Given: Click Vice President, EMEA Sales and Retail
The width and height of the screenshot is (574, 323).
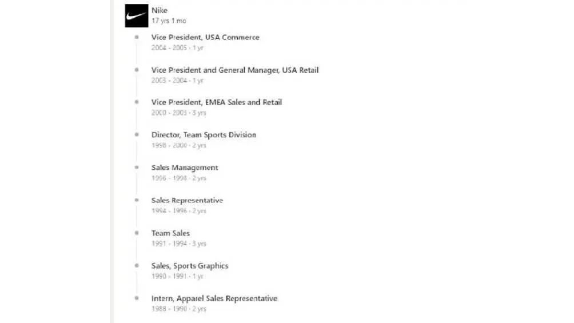Looking at the screenshot, I should coord(217,102).
